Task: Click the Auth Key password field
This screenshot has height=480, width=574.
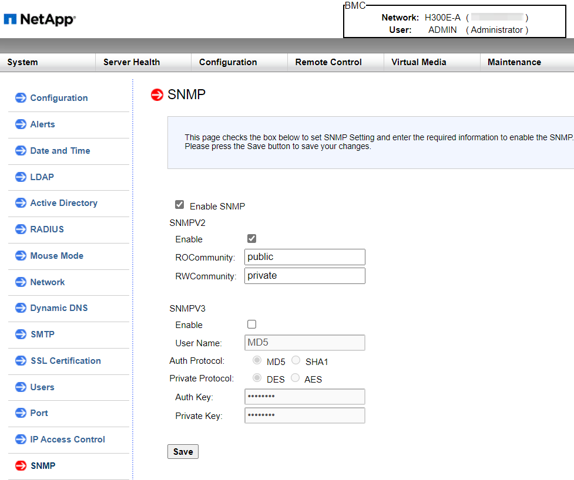Action: point(304,397)
